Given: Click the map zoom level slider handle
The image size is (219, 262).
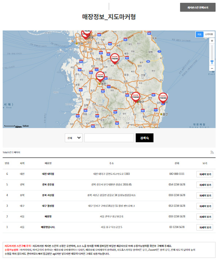Looking at the screenshot, I should (x=212, y=62).
